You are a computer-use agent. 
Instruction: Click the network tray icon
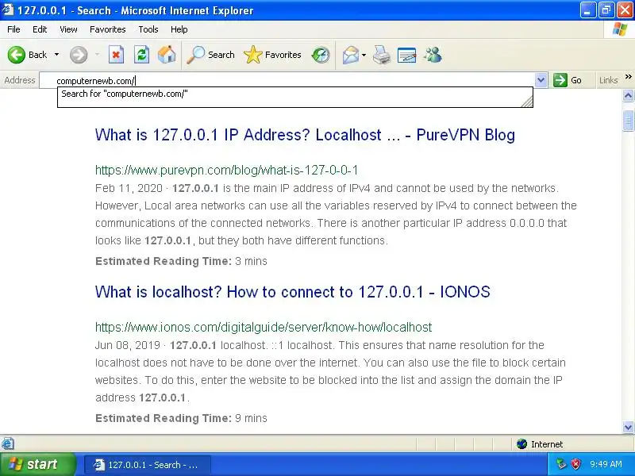[x=561, y=464]
